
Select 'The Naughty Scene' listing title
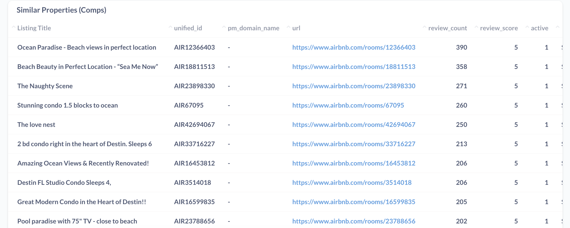tap(45, 86)
